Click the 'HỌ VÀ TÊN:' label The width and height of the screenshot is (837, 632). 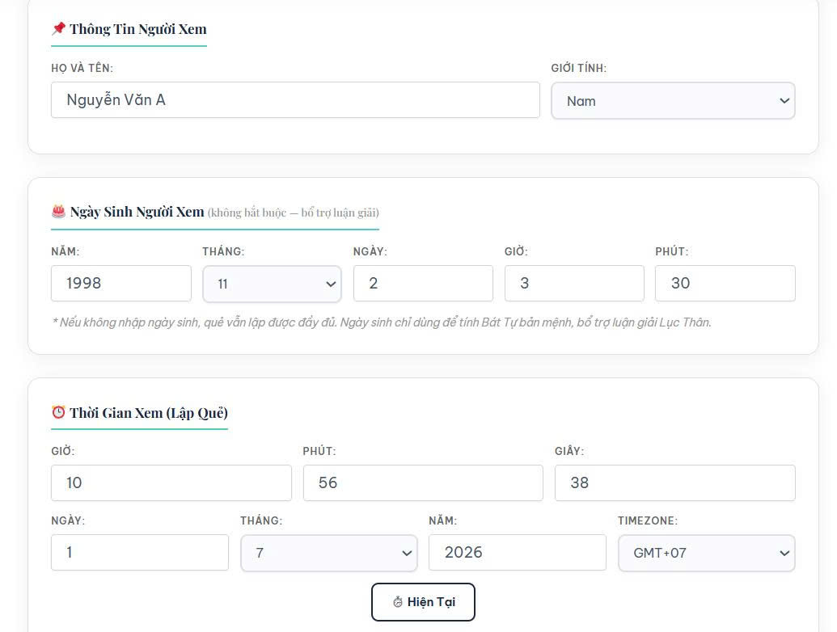tap(82, 68)
